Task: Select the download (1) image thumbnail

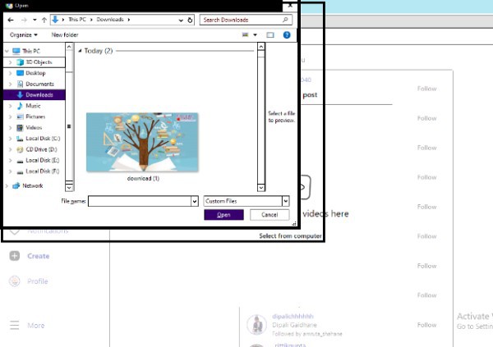Action: 142,142
